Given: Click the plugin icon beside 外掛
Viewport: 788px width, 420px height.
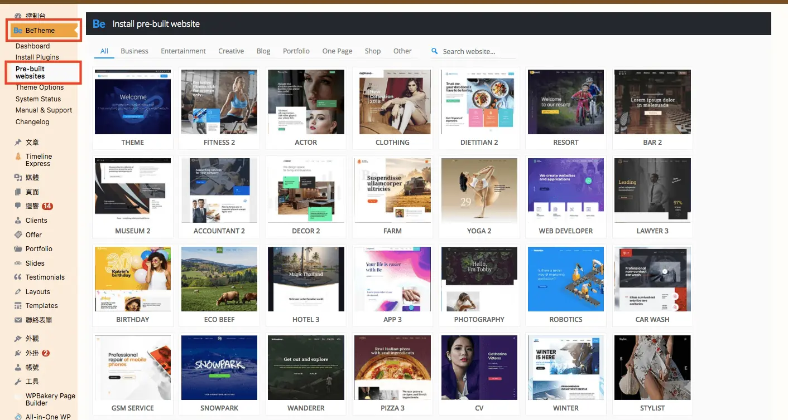Looking at the screenshot, I should click(x=18, y=353).
